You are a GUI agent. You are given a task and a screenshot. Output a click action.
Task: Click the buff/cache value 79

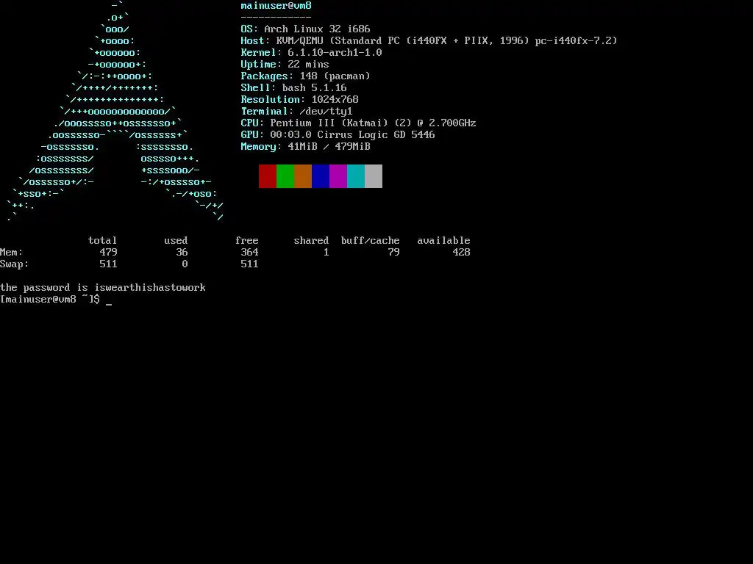click(x=394, y=253)
